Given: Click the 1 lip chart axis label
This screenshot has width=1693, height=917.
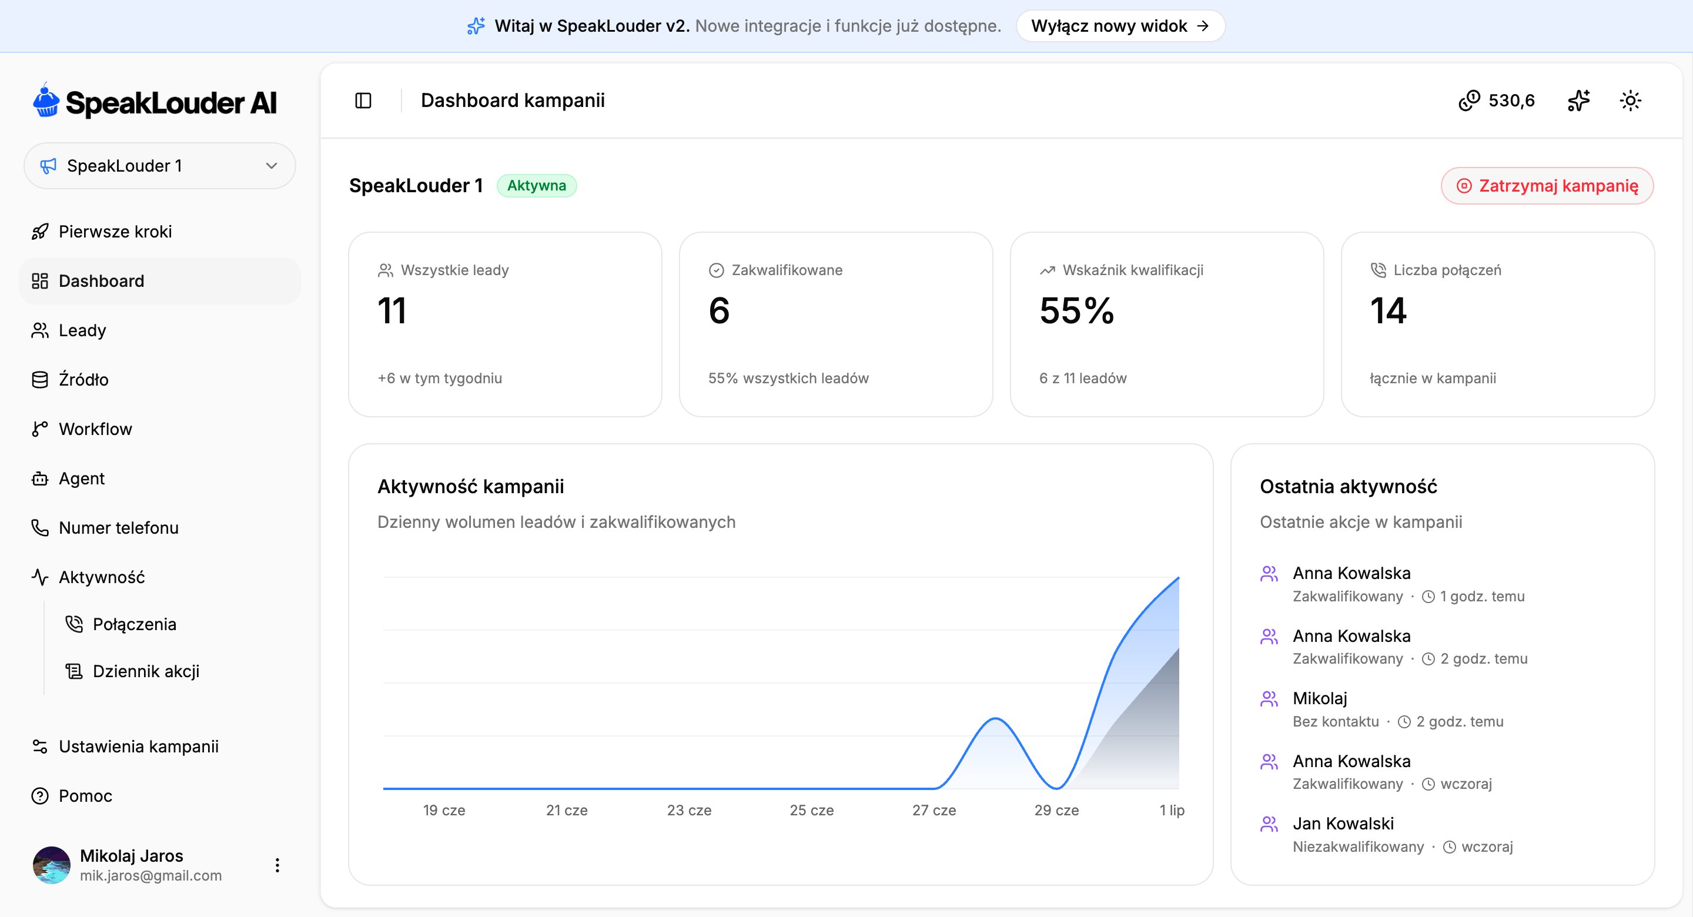Looking at the screenshot, I should [1172, 811].
